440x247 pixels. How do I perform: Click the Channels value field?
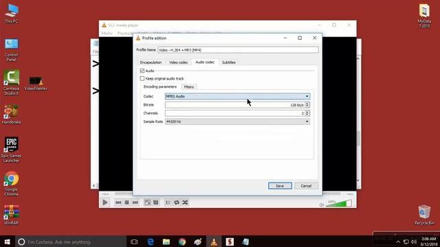[235, 113]
